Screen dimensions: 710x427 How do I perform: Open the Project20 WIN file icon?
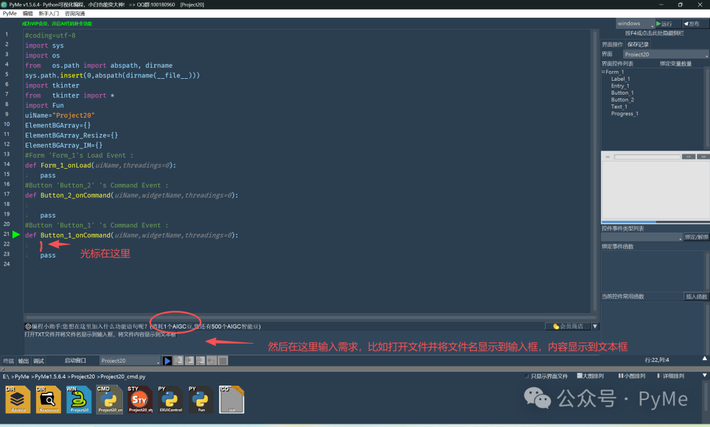pyautogui.click(x=79, y=399)
